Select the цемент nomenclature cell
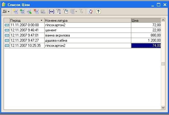 click(88, 30)
